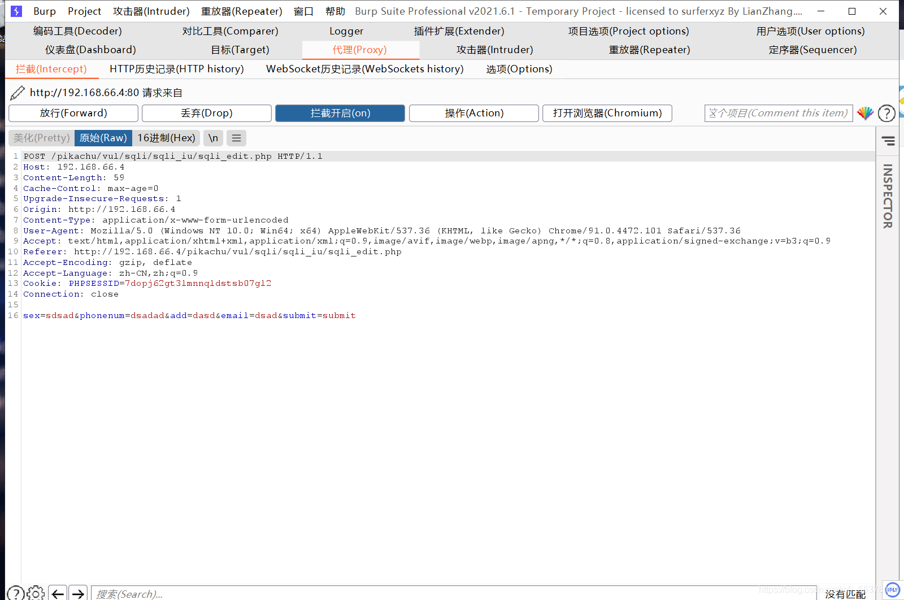
Task: Click the Content-Type header line
Action: [x=156, y=220]
